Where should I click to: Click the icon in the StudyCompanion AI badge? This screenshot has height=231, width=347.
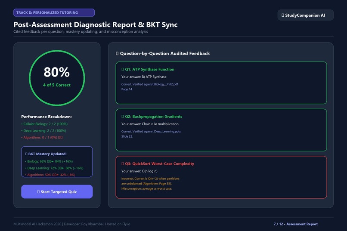click(282, 15)
